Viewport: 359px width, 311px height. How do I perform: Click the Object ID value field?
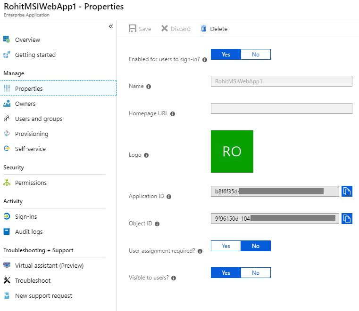coord(275,218)
